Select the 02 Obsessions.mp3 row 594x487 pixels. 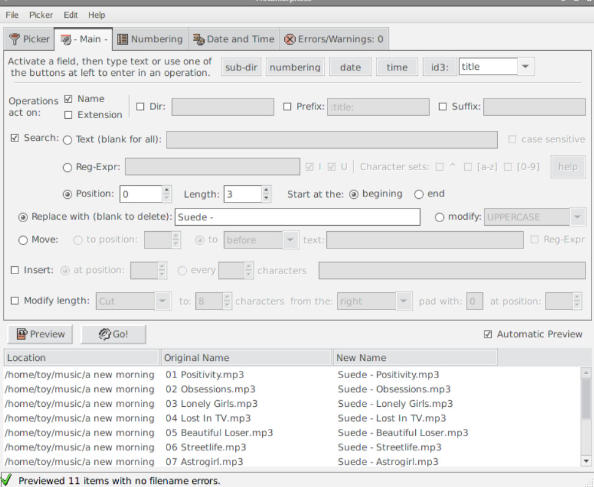(291, 389)
